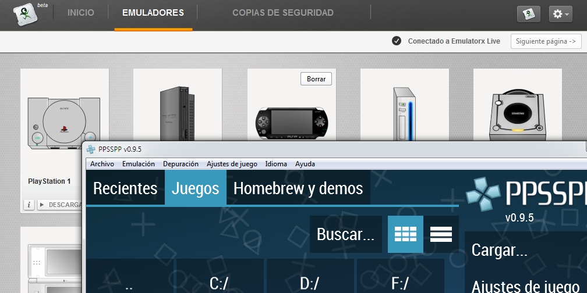The image size is (587, 293).
Task: Open the Idioma menu in PPSSPP
Action: click(x=276, y=164)
